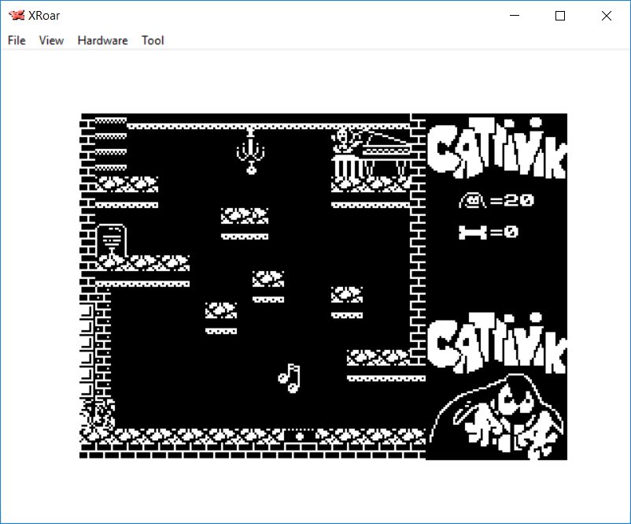Open the Tool menu
The width and height of the screenshot is (631, 524).
153,40
